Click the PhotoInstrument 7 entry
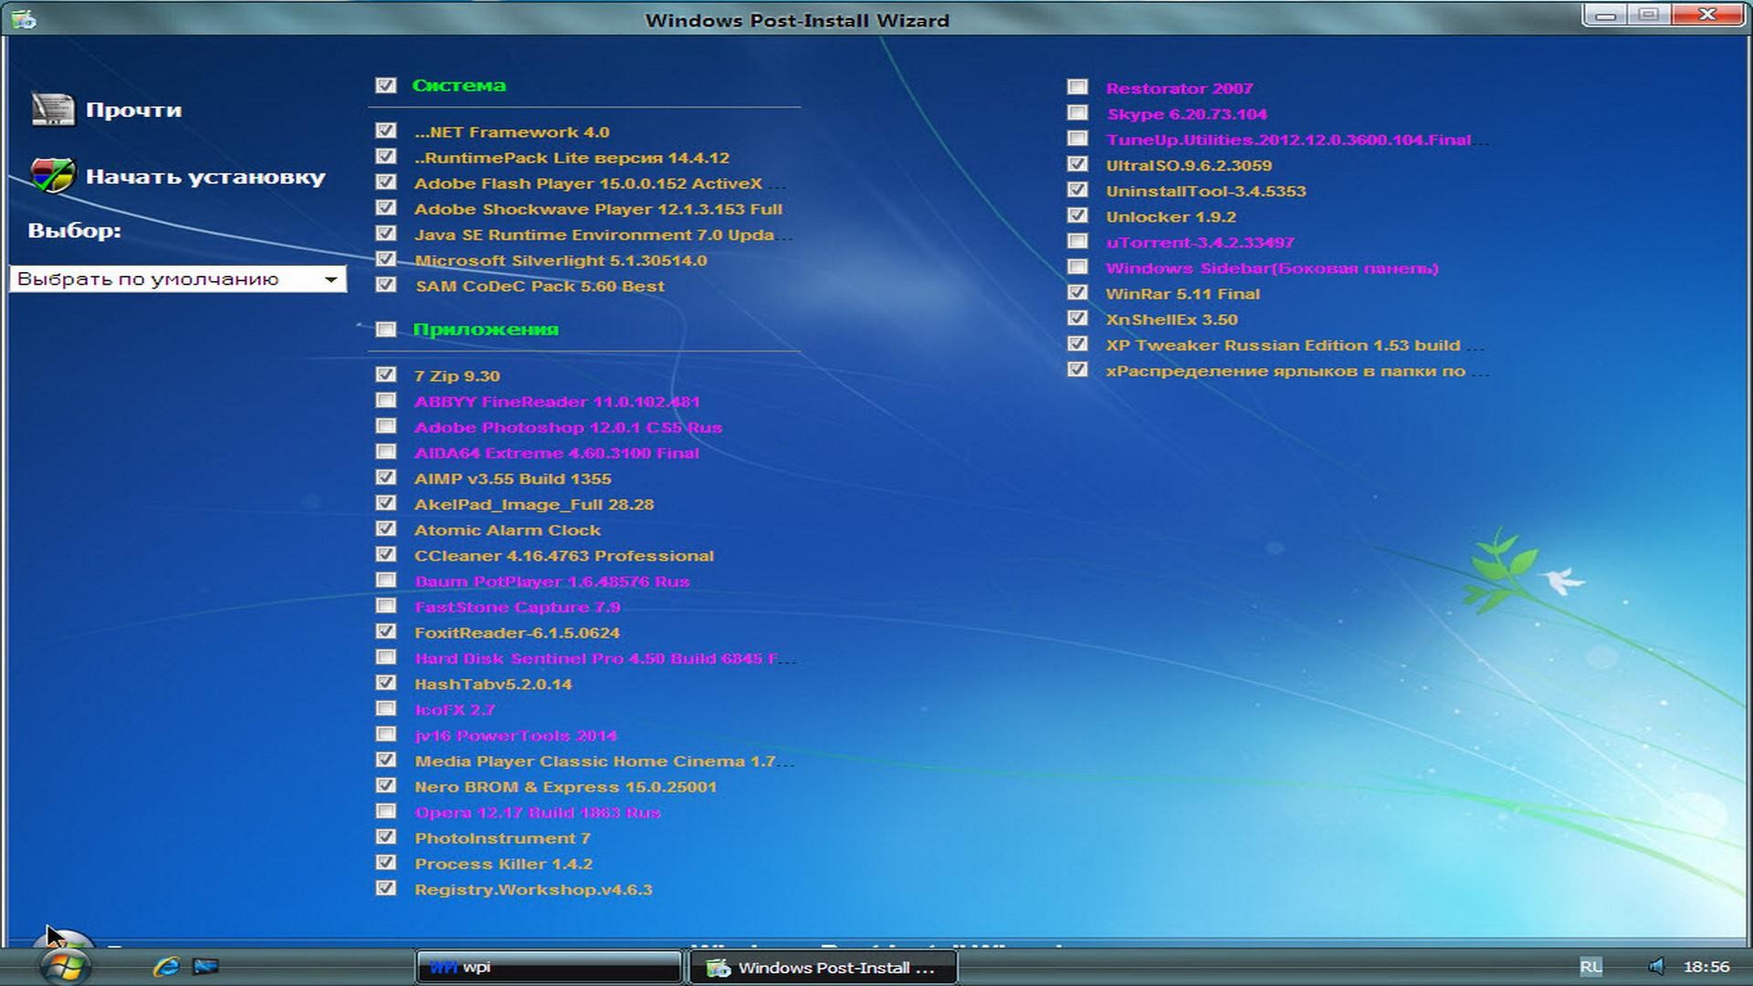 click(502, 838)
